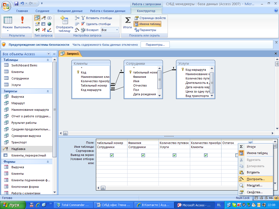279x209 pixels.
Task: Collapse the Запросы group
Action: [48, 91]
